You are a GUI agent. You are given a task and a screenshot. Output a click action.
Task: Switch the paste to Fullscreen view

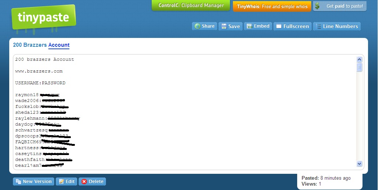coord(292,26)
